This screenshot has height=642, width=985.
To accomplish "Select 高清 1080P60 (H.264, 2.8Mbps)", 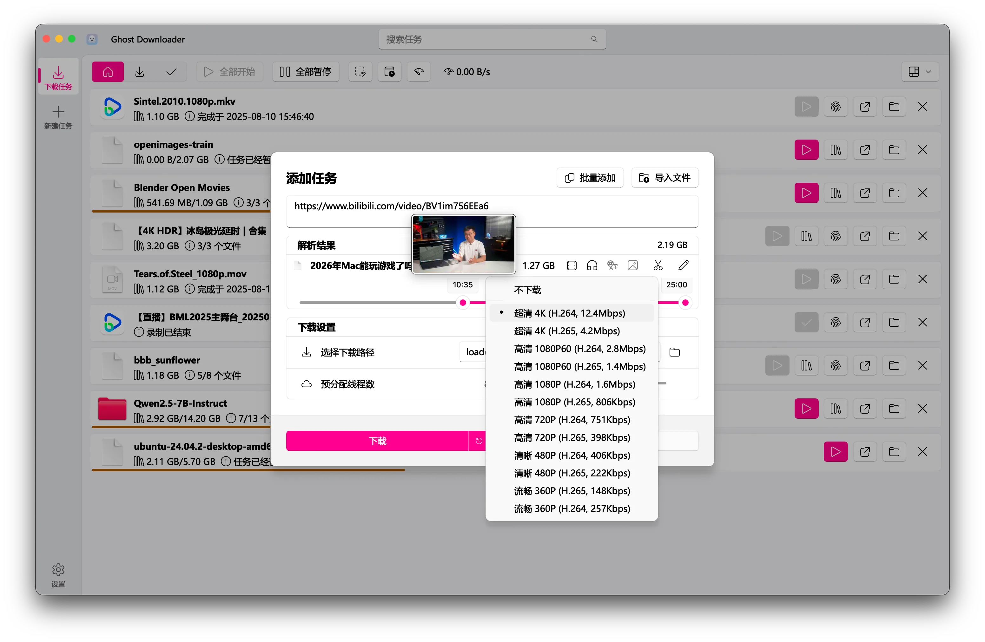I will pos(572,349).
